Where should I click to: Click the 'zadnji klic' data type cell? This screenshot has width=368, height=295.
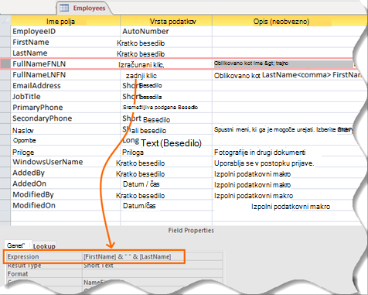tap(166, 76)
